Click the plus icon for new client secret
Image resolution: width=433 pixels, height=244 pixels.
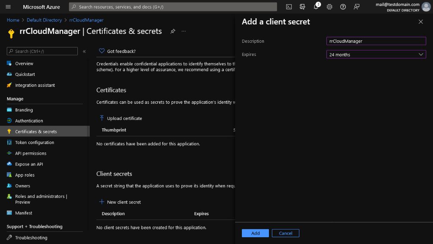coord(101,202)
